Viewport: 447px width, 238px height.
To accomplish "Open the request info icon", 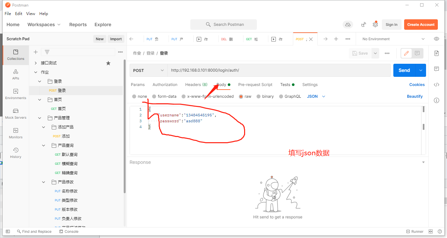I will pyautogui.click(x=437, y=100).
